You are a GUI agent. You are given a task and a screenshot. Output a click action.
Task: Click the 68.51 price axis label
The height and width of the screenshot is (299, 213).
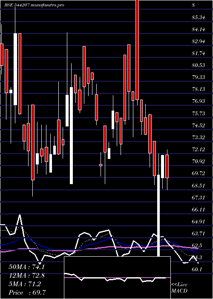(x=199, y=185)
